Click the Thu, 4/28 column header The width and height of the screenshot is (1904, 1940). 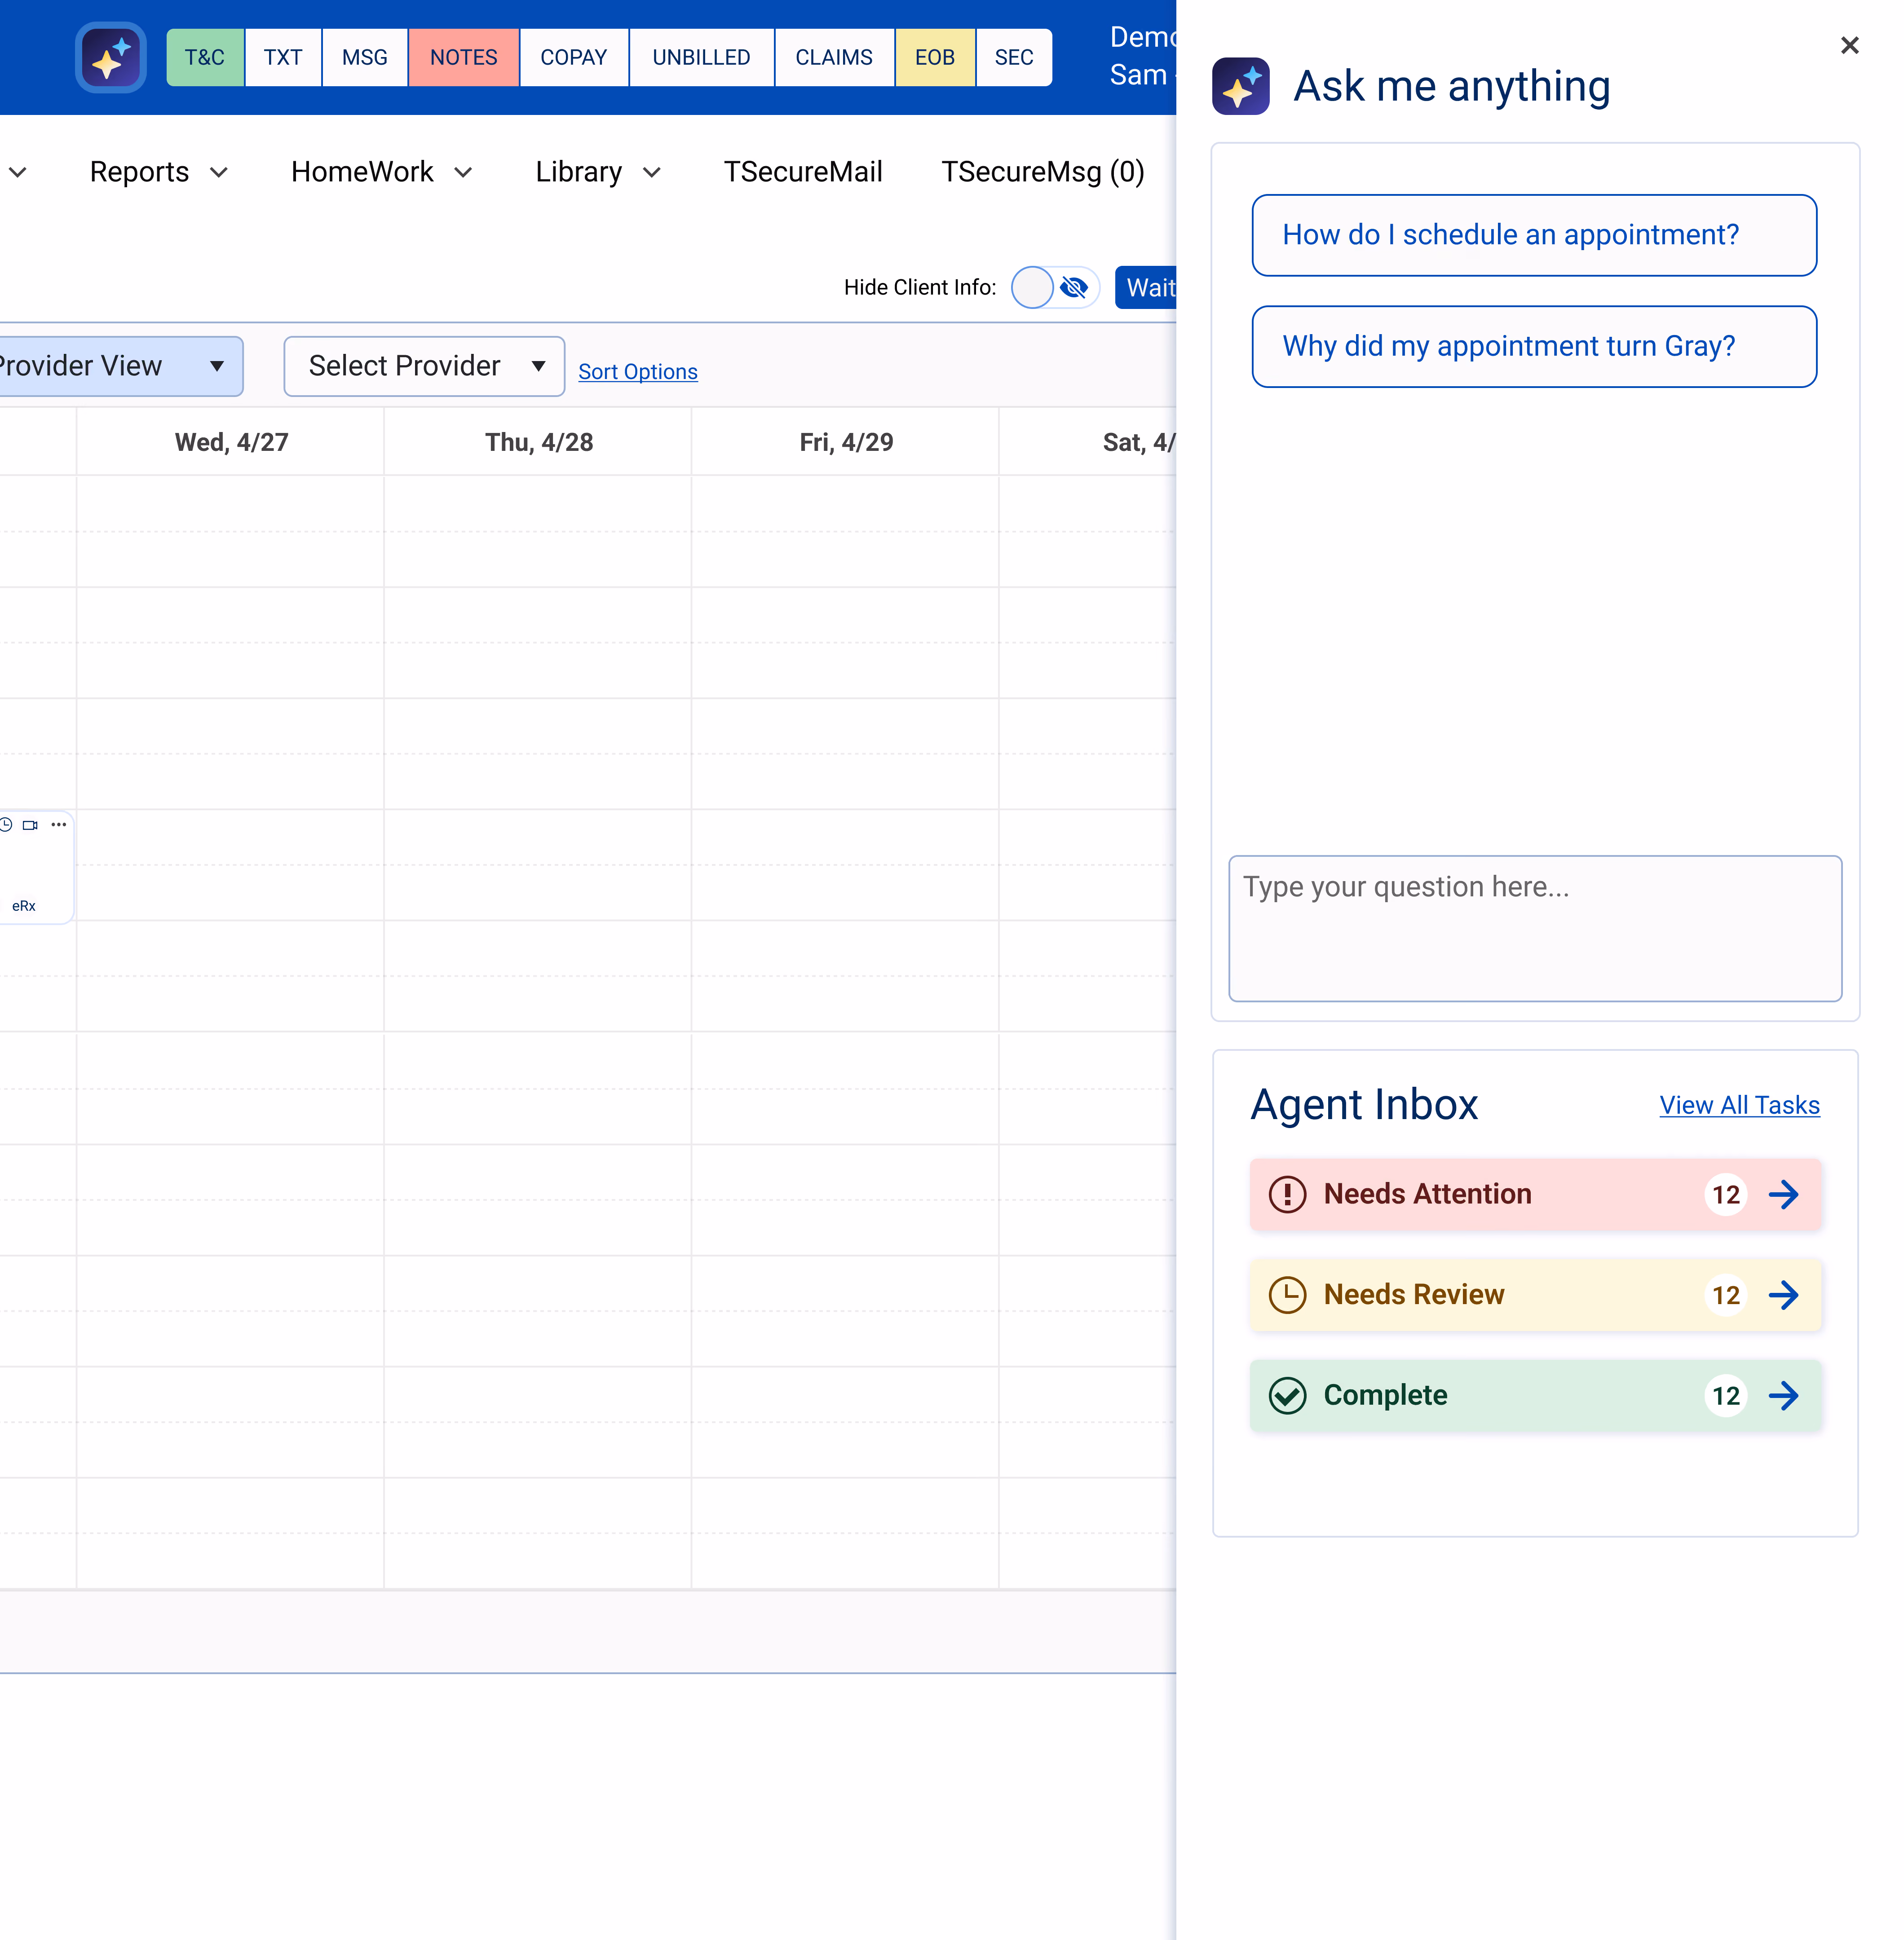coord(539,442)
